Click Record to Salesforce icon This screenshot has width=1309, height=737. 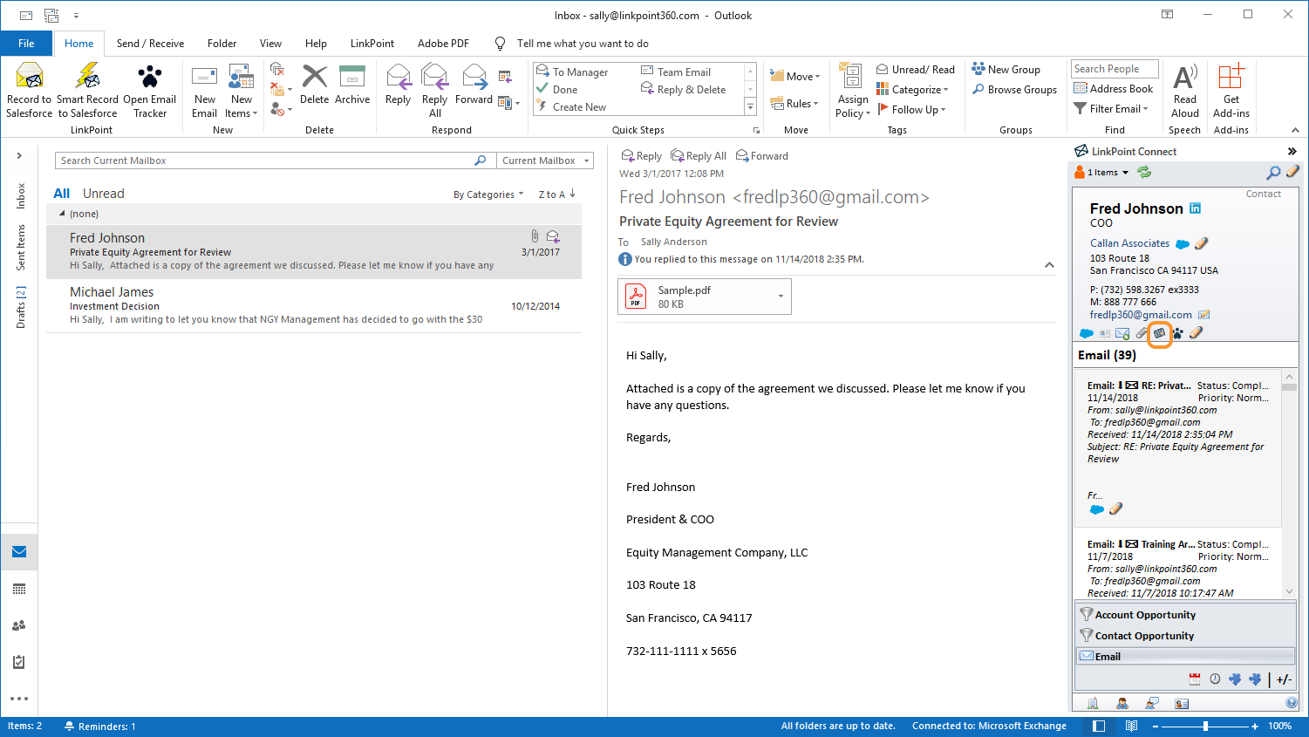coord(30,77)
